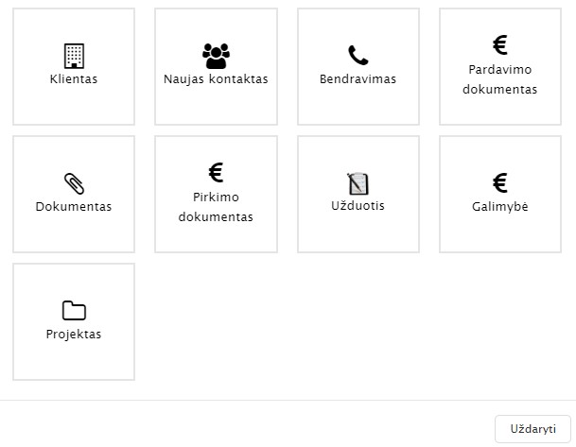Click the euro icon above Pirkimo dokumentas

(216, 172)
